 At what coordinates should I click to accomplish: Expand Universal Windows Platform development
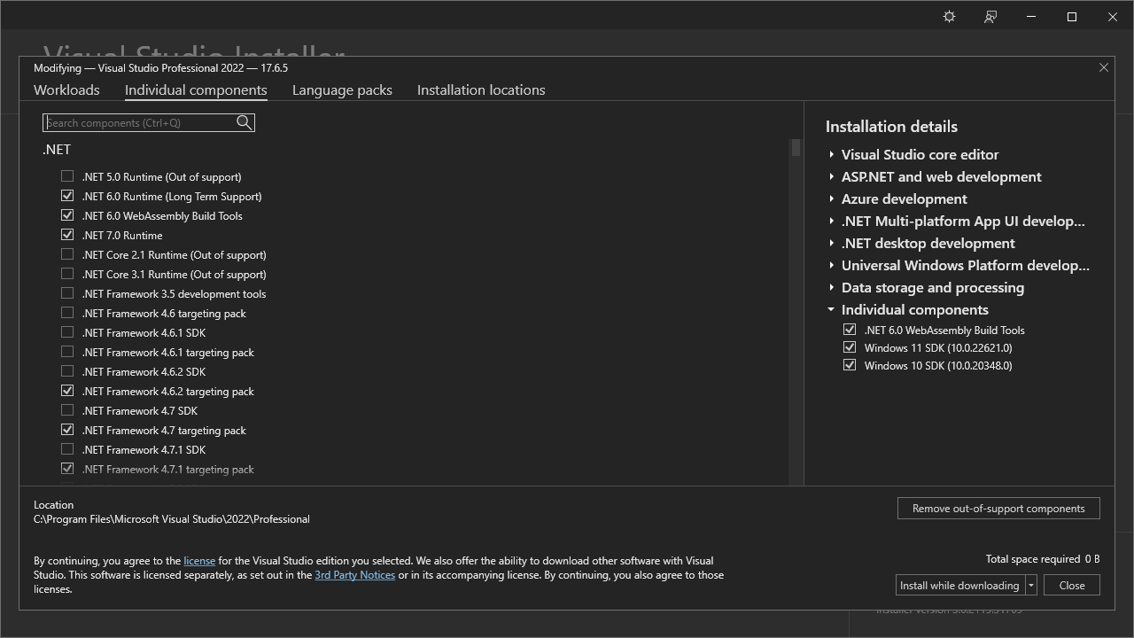click(831, 265)
